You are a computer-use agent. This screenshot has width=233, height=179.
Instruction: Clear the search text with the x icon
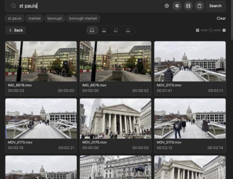[x=167, y=6]
